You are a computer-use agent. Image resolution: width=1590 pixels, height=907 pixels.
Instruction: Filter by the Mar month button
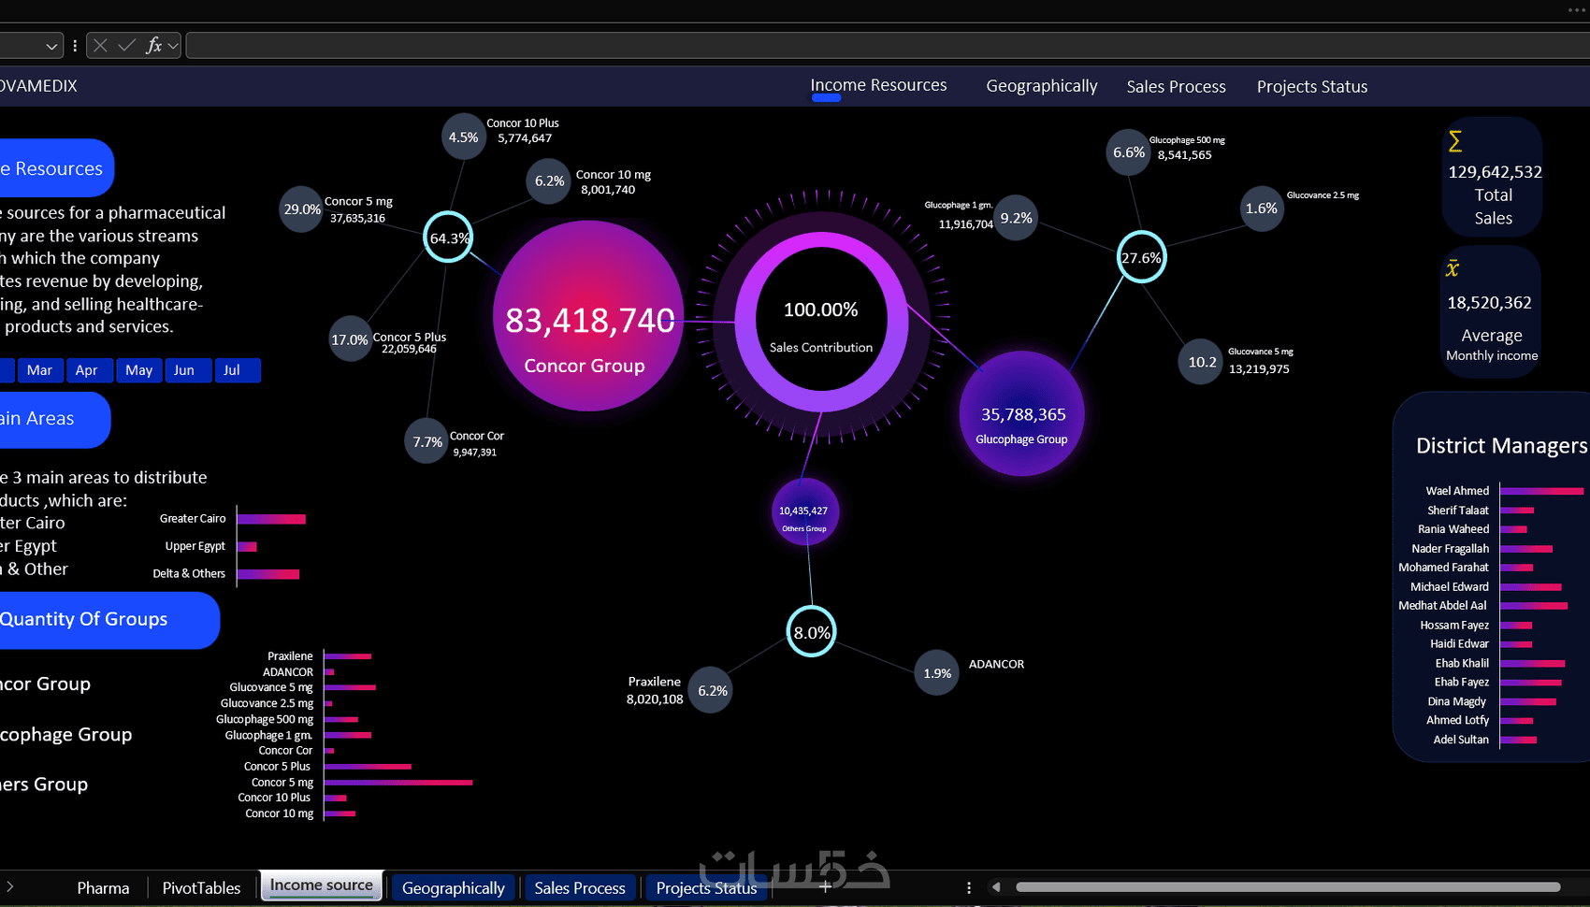(39, 370)
